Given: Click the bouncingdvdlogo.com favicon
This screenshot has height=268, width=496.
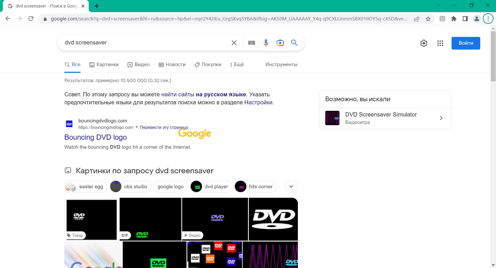Looking at the screenshot, I should [69, 124].
